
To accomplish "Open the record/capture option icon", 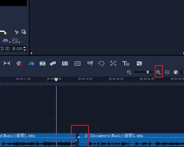I will [19, 63].
